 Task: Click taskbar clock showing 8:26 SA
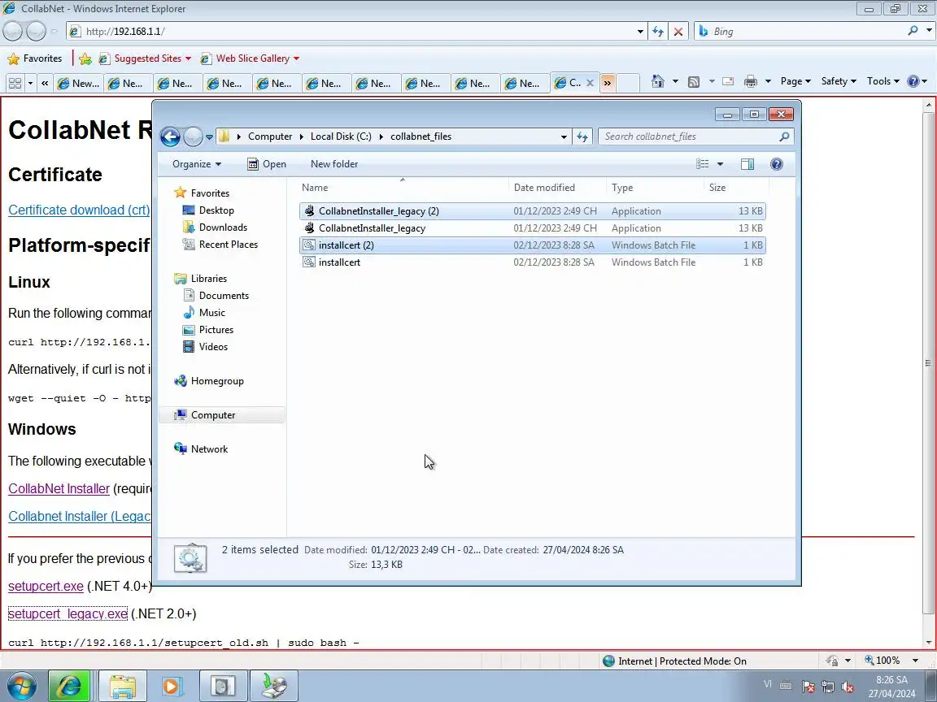pos(891,687)
